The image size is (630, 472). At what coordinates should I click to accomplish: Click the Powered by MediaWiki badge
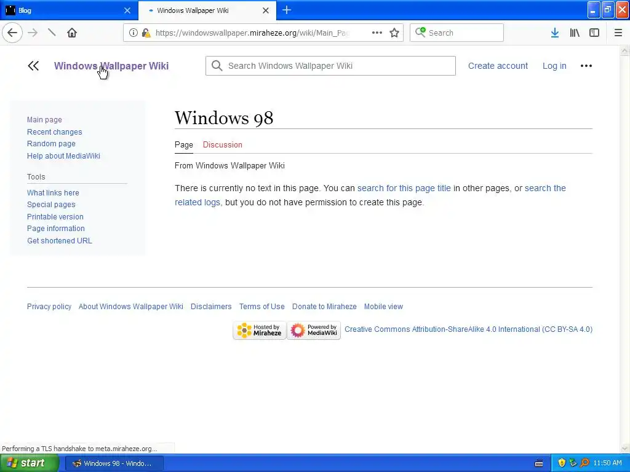pyautogui.click(x=314, y=330)
